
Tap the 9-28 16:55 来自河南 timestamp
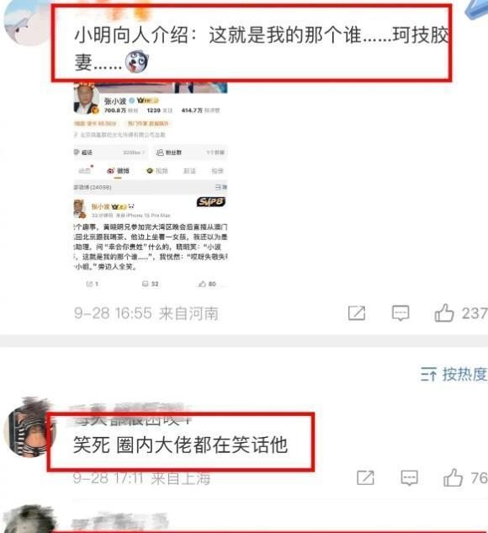(x=146, y=313)
